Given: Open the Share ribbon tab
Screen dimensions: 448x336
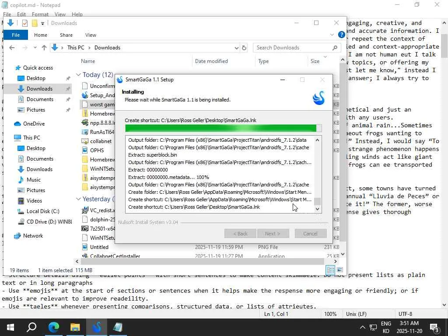Looking at the screenshot, I should coord(66,35).
